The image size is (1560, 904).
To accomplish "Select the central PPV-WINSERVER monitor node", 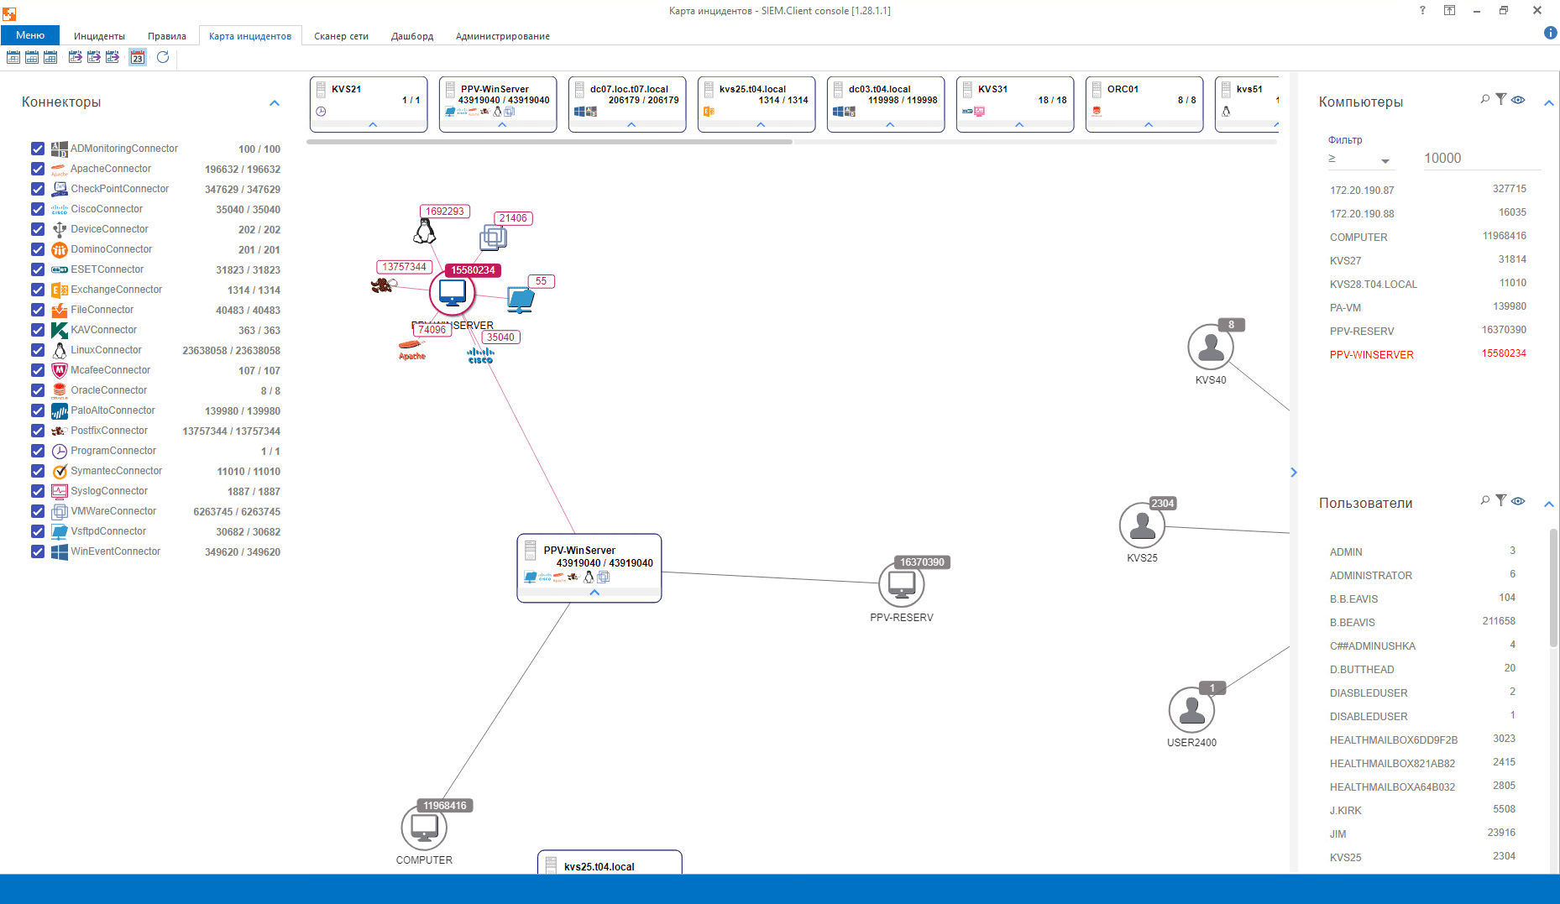I will (x=453, y=293).
